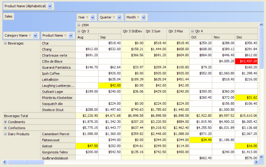Select the Sep column header
The width and height of the screenshot is (266, 167).
[x=110, y=37]
